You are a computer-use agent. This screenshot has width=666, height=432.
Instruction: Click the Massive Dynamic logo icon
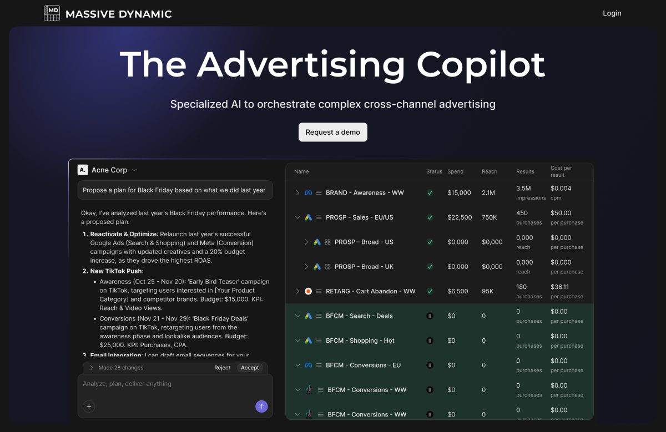pyautogui.click(x=52, y=13)
